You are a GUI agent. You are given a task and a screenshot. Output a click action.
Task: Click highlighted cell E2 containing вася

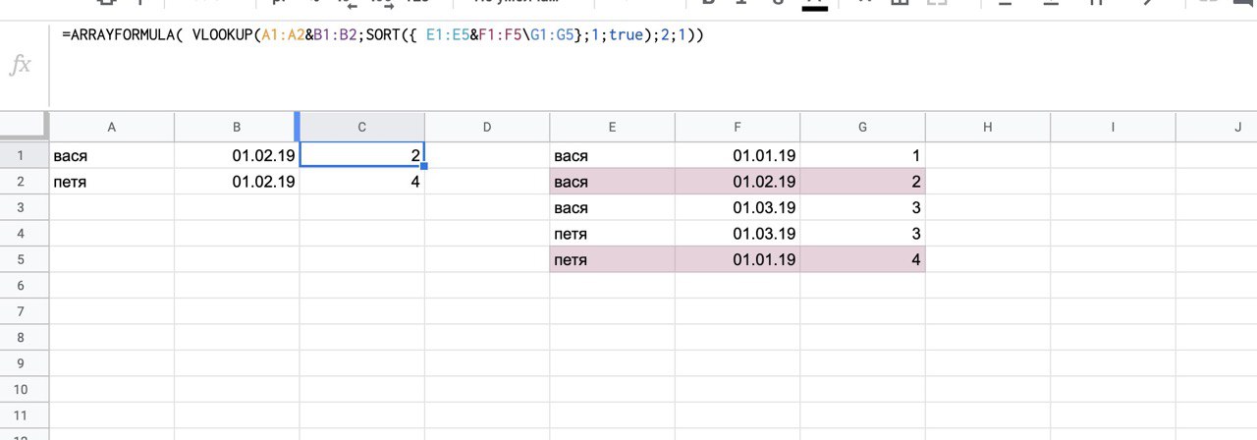pos(613,181)
